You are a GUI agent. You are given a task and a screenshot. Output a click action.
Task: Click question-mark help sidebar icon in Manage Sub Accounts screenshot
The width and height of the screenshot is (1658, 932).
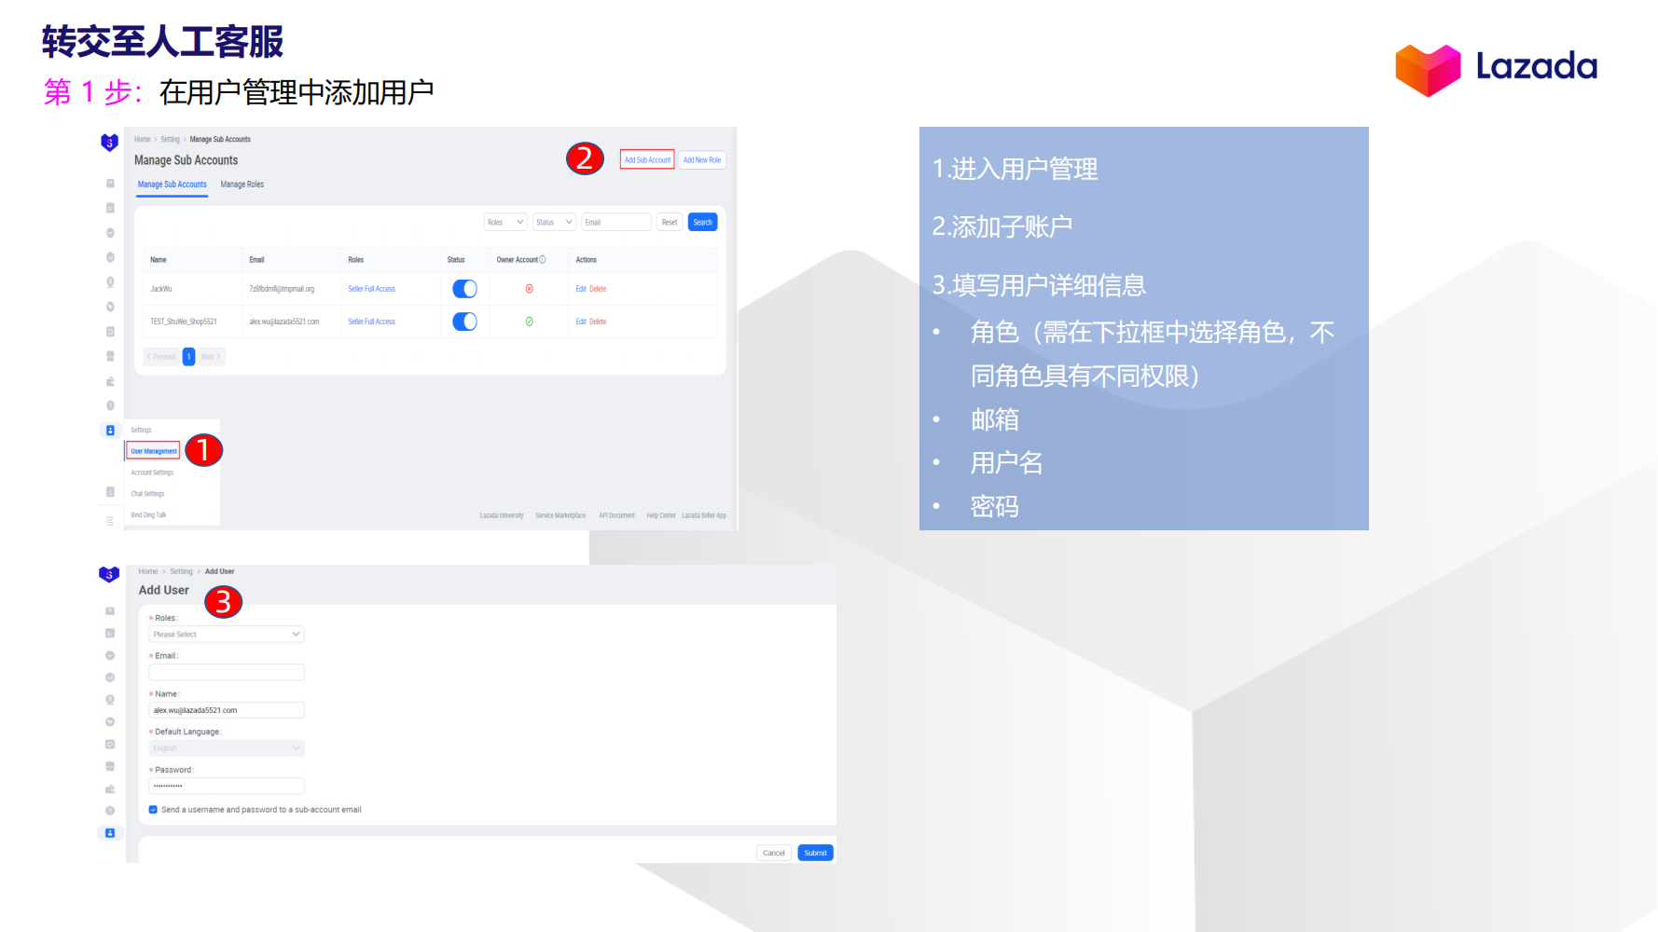tap(110, 405)
